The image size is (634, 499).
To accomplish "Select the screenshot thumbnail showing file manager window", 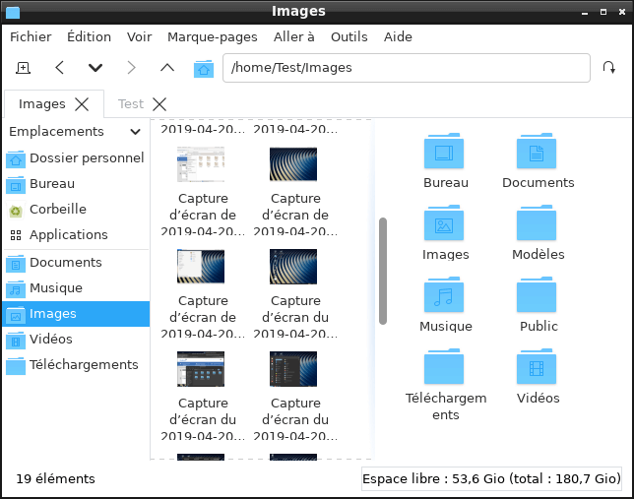I will pyautogui.click(x=201, y=164).
